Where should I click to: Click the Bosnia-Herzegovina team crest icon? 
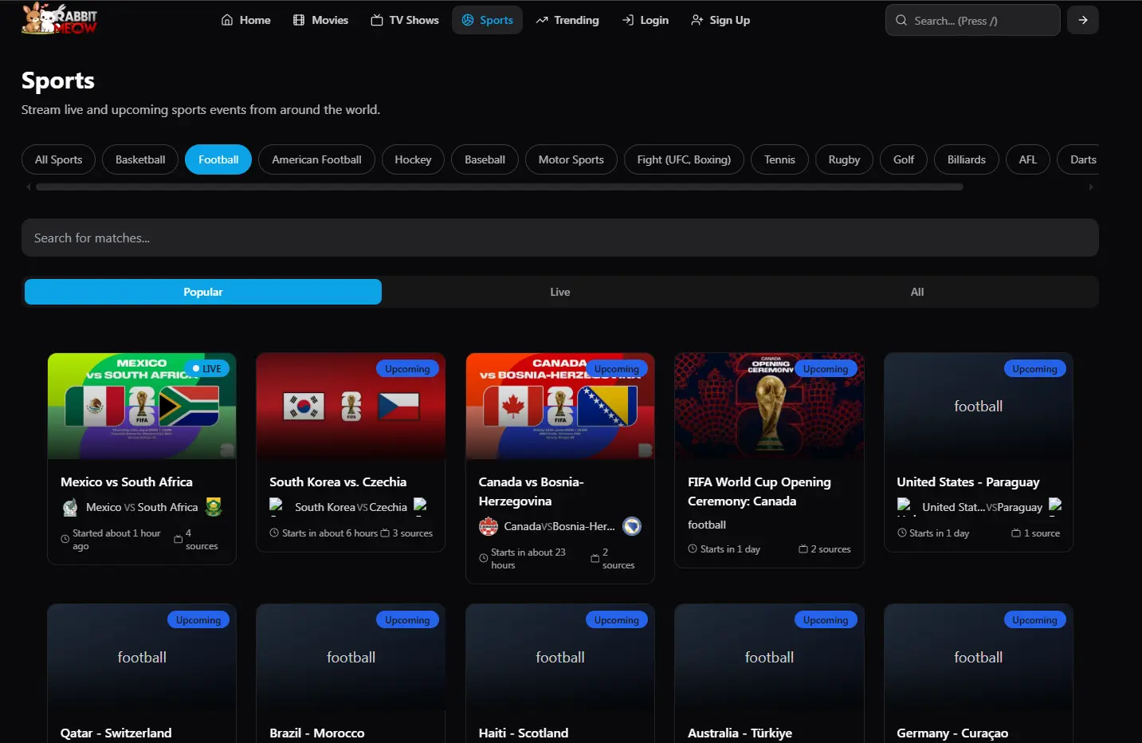point(632,526)
